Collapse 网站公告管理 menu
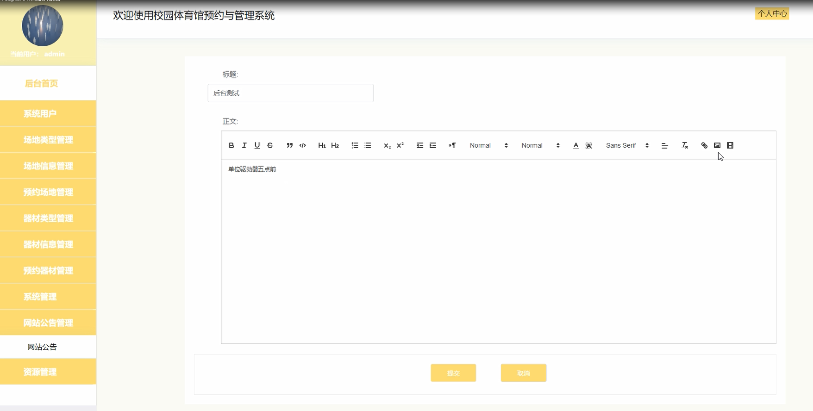The width and height of the screenshot is (813, 411). (48, 323)
